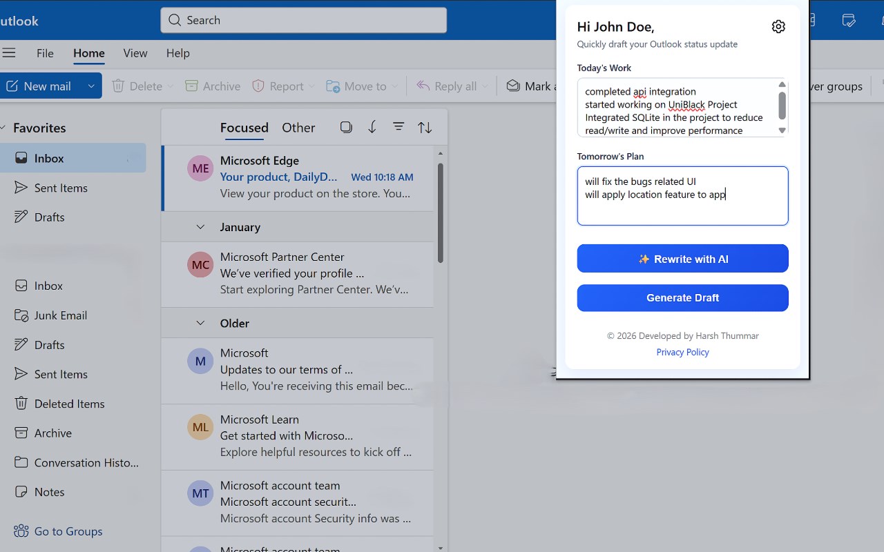884x552 pixels.
Task: Expand the New mail dropdown arrow
Action: tap(91, 86)
